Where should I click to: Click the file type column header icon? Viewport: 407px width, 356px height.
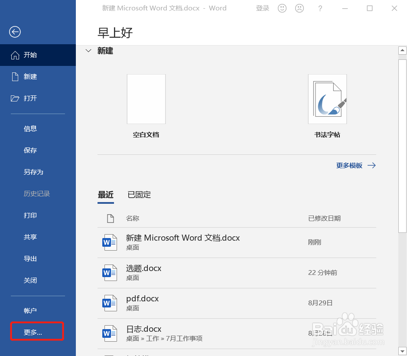[x=111, y=219]
